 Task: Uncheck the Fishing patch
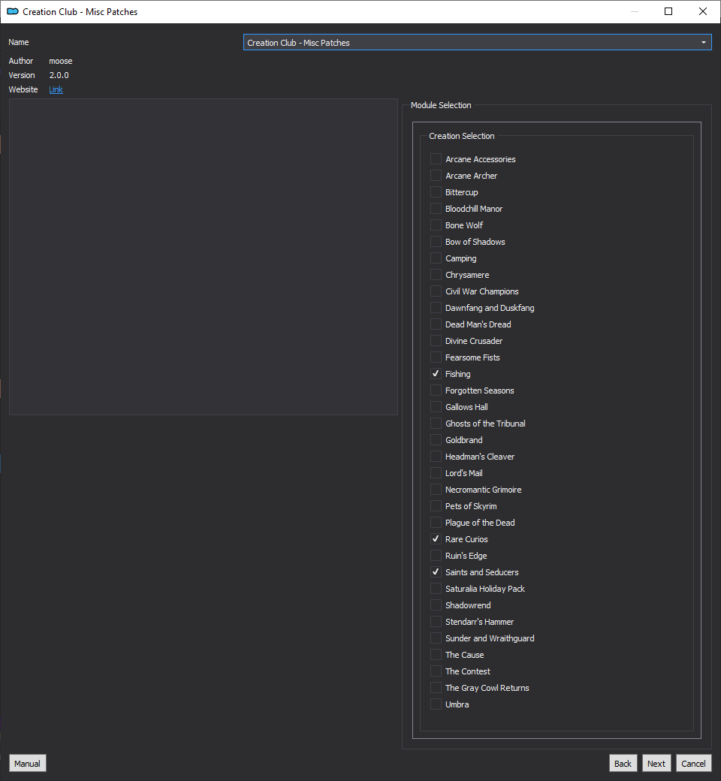(436, 373)
